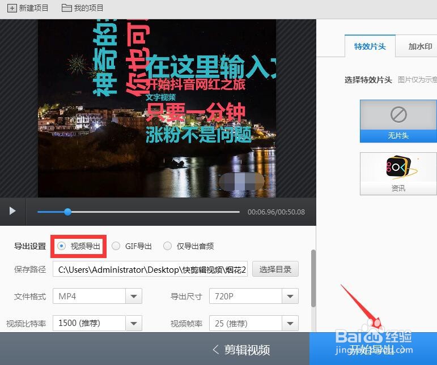Image resolution: width=437 pixels, height=365 pixels.
Task: Switch to 特效片头 tab
Action: [370, 46]
